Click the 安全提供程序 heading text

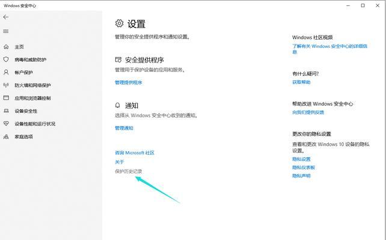click(144, 59)
